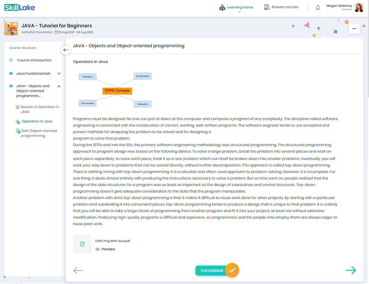Click the Operators in Java completed icon
Image resolution: width=369 pixels, height=284 pixels.
pos(18,122)
